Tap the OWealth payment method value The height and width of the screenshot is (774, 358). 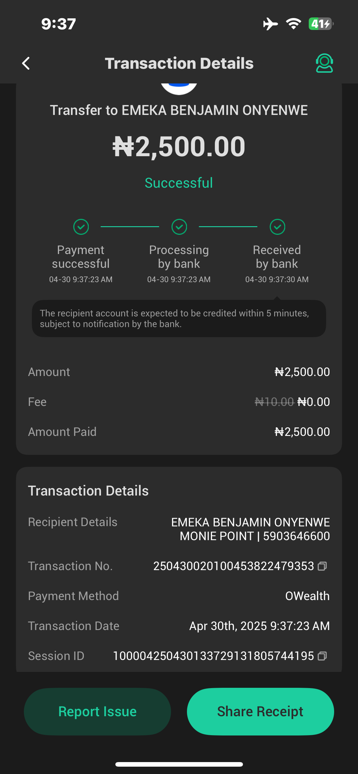[307, 596]
